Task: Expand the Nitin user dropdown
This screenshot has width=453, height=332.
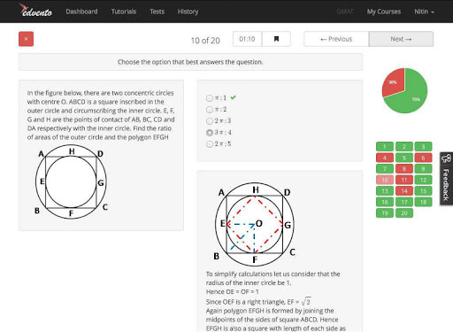Action: [424, 12]
